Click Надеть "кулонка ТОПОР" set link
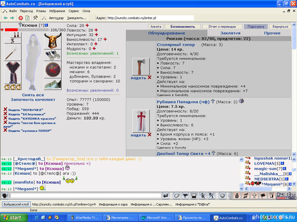This screenshot has width=297, height=222. [30, 131]
